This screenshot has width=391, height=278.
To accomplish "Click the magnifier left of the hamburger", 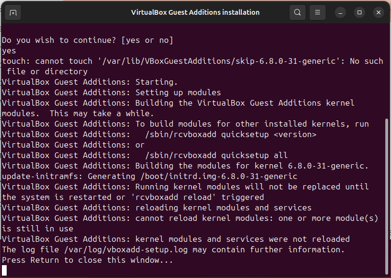I will click(297, 12).
